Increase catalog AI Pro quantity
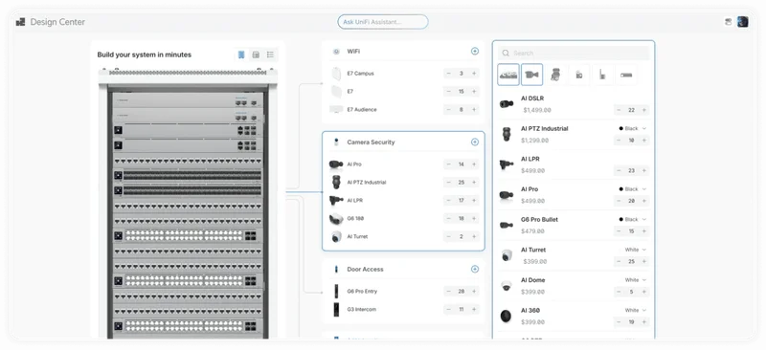The height and width of the screenshot is (350, 766). (x=643, y=201)
